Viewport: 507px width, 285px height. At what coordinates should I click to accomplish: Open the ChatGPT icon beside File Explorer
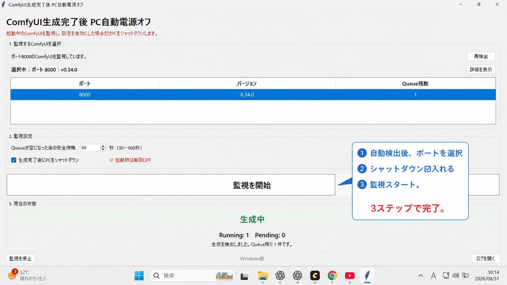click(x=280, y=276)
